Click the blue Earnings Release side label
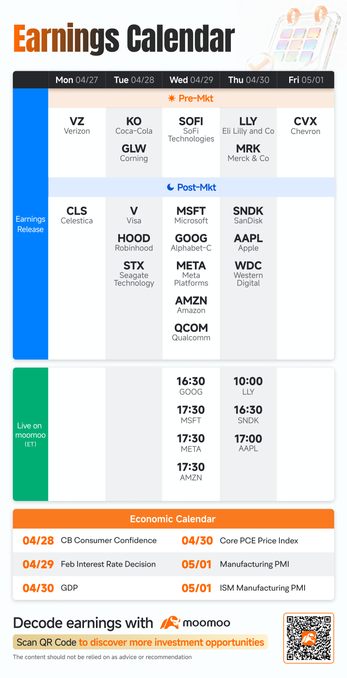 [30, 224]
